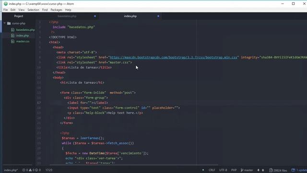This screenshot has width=307, height=173.
Task: Click the git push up-arrow icon
Action: [x=263, y=170]
